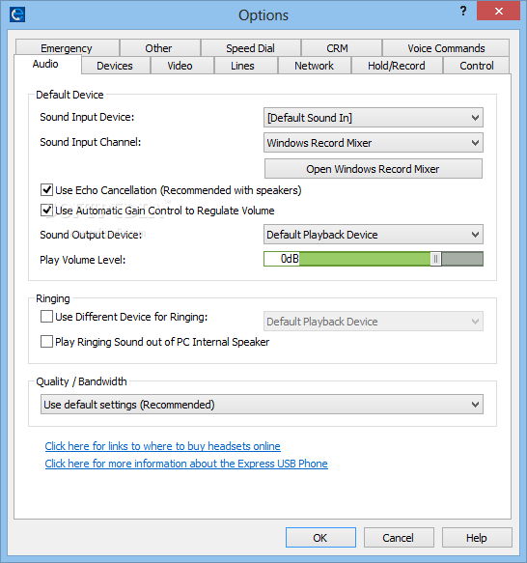
Task: Click the Sound Input Device label
Action: click(x=87, y=117)
